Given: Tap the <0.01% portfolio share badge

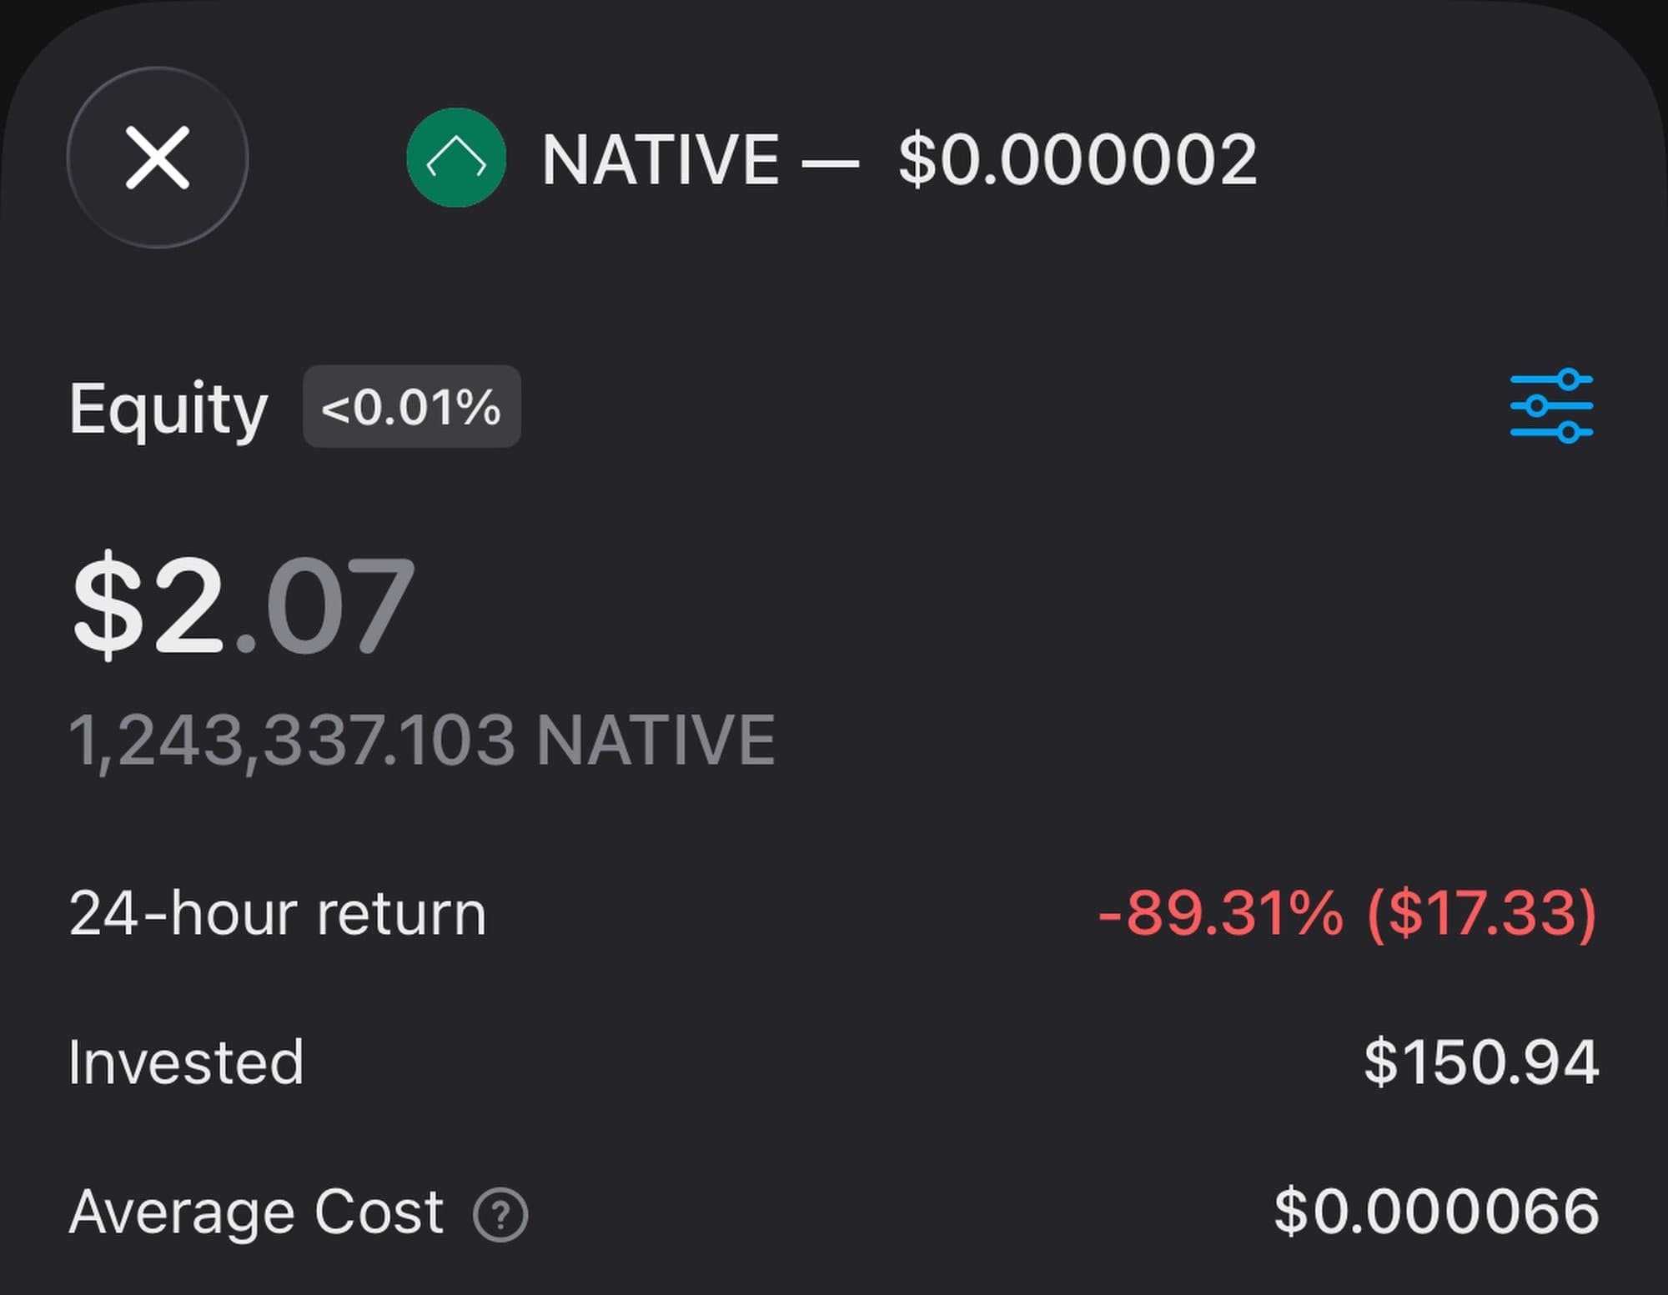Looking at the screenshot, I should [412, 407].
